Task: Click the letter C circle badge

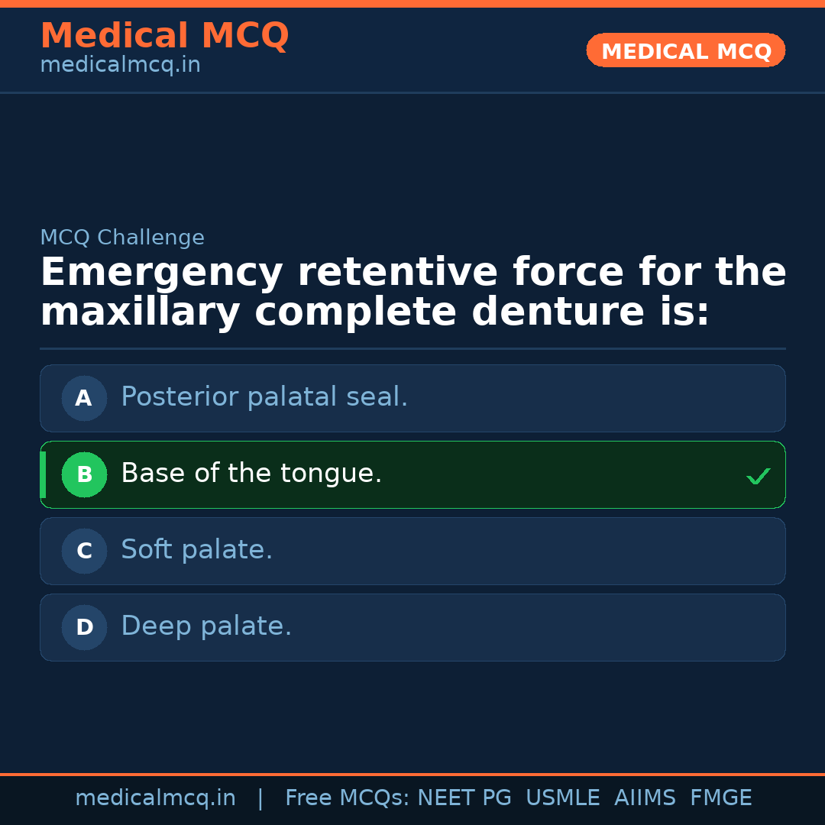Action: click(84, 551)
